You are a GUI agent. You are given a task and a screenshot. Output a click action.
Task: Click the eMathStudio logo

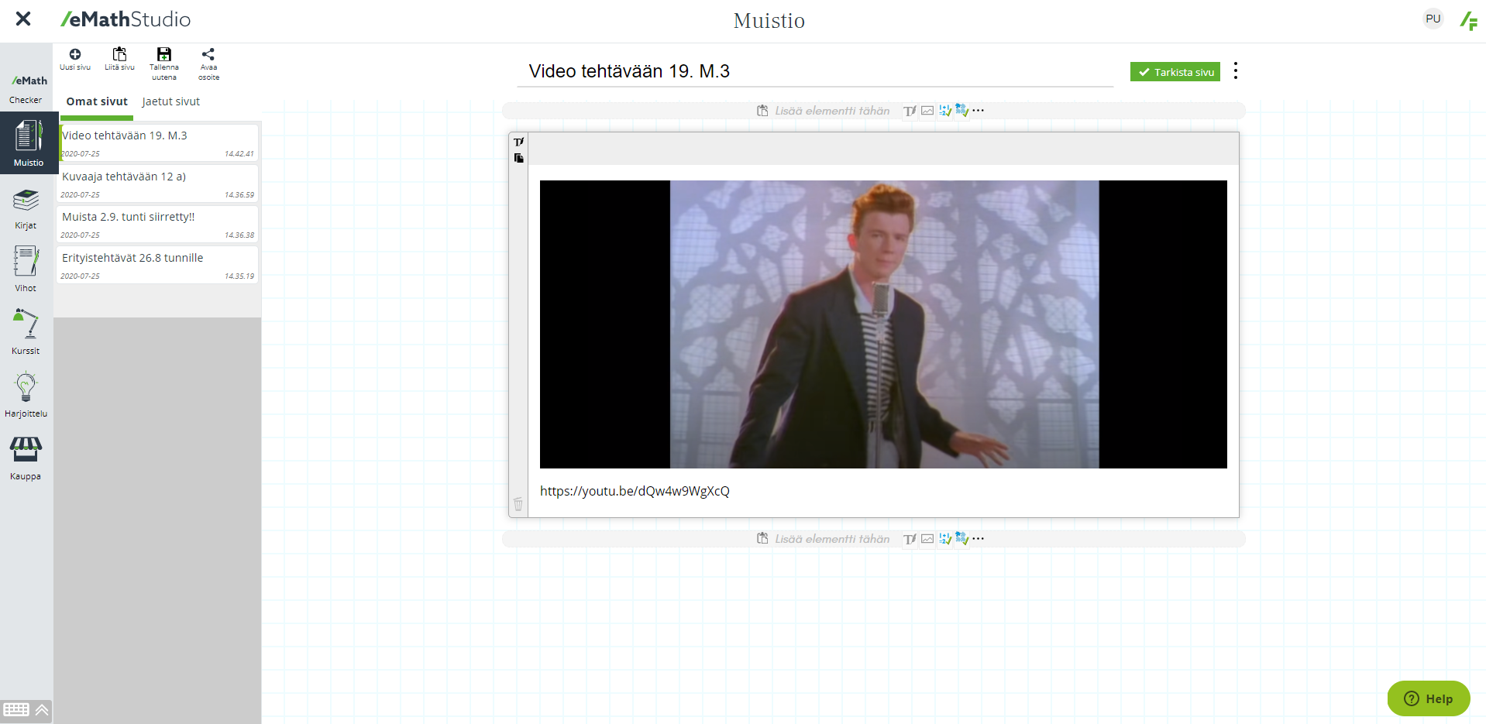coord(126,19)
